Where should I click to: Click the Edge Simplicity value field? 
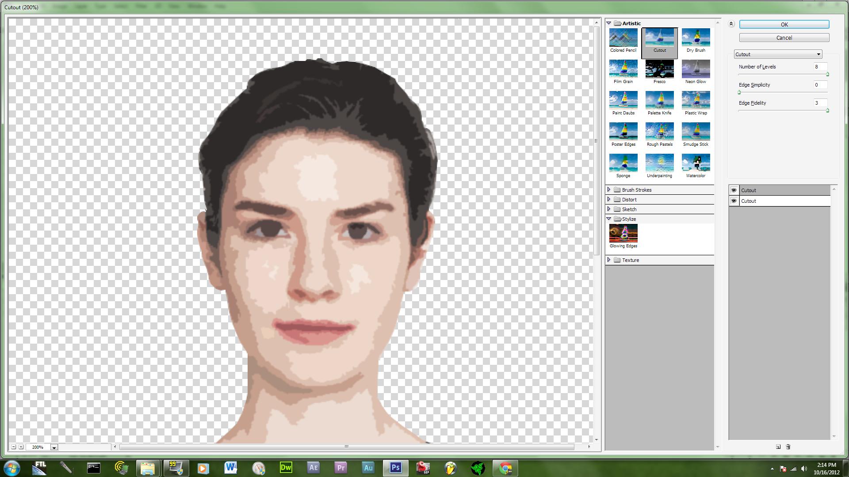(x=820, y=85)
